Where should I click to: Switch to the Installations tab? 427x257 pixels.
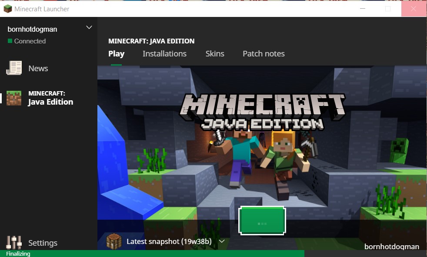[x=164, y=53]
